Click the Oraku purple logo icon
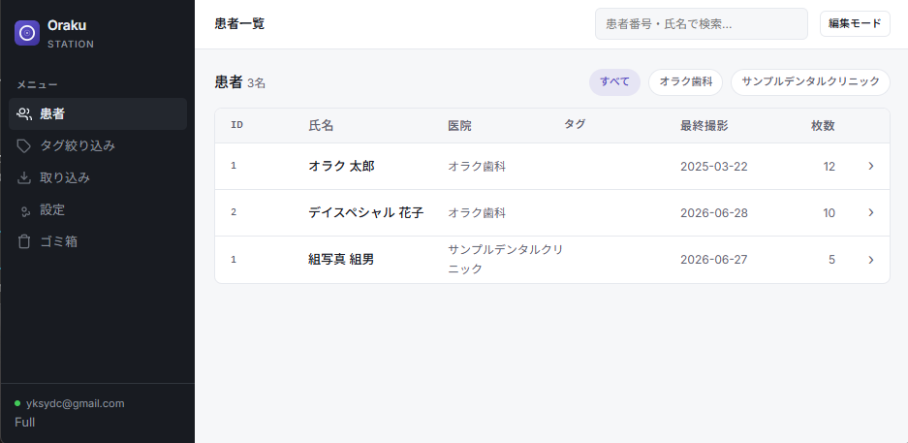The width and height of the screenshot is (908, 443). click(26, 33)
